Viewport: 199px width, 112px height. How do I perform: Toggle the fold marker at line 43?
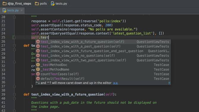14,111
